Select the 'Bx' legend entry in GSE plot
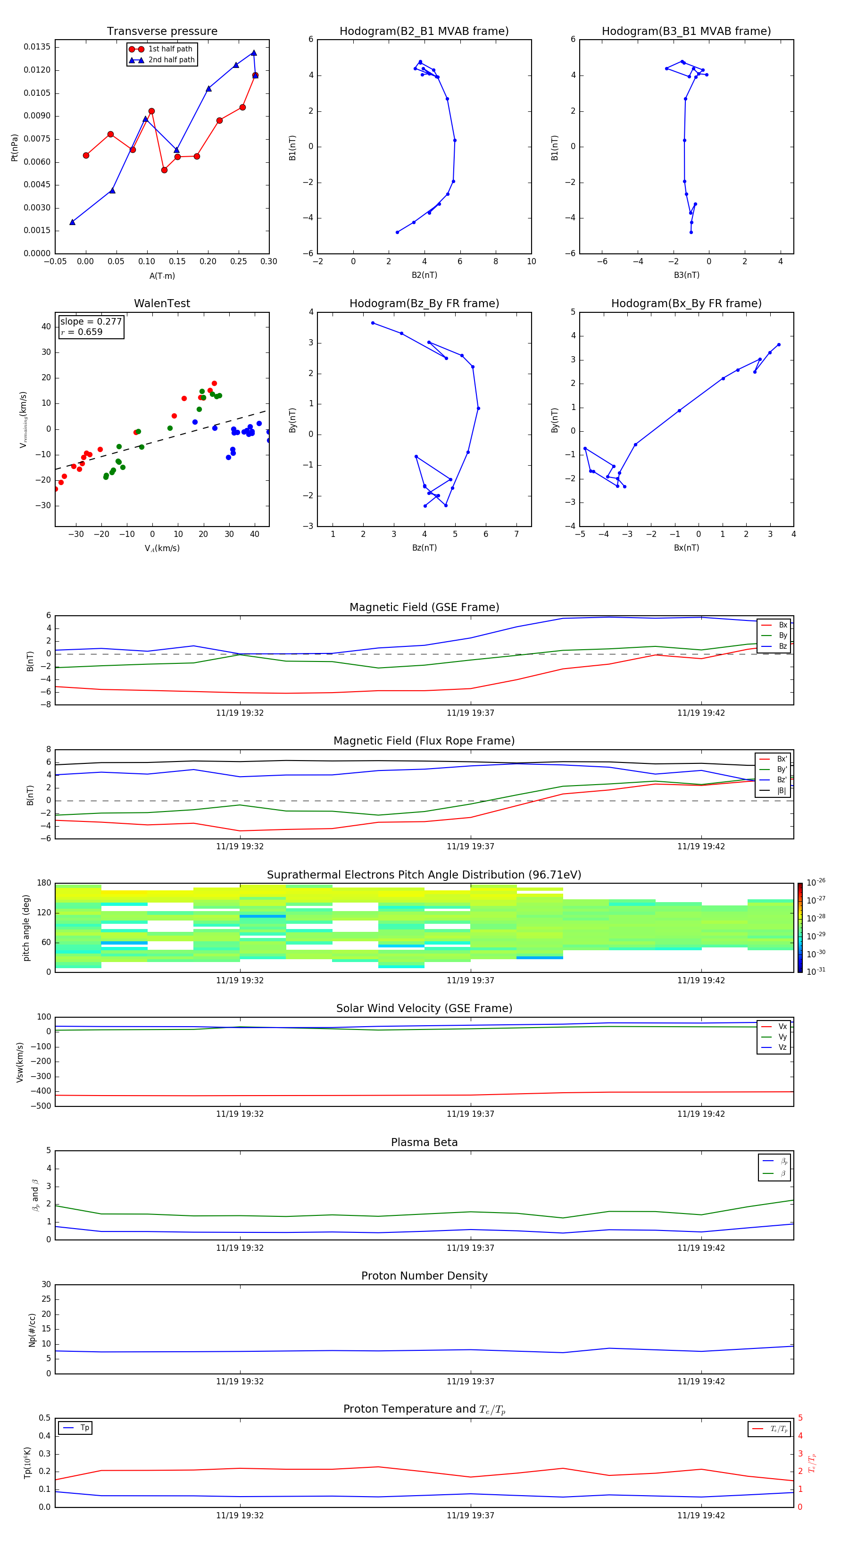Screen dimensions: 849x1557 [x=774, y=625]
